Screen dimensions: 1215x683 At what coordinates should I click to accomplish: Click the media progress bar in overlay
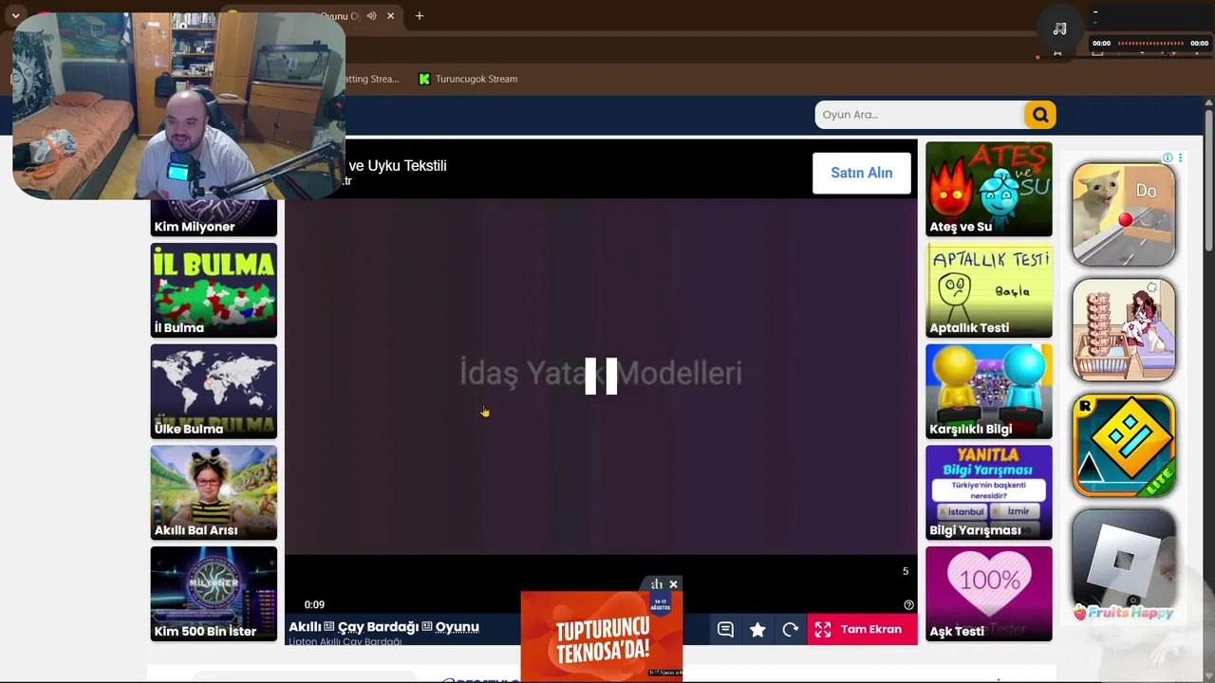[x=1150, y=43]
